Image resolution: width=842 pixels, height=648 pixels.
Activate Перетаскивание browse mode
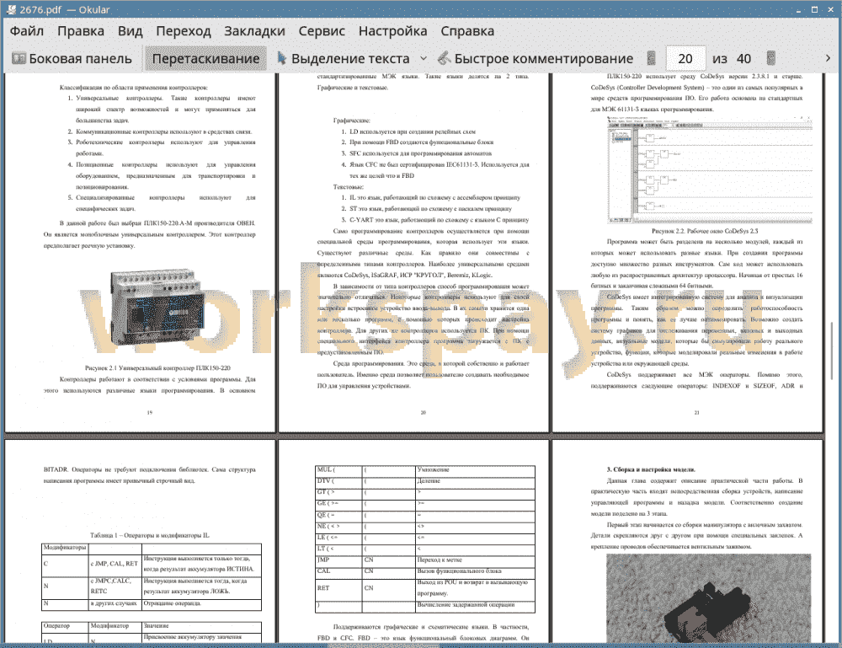[205, 59]
